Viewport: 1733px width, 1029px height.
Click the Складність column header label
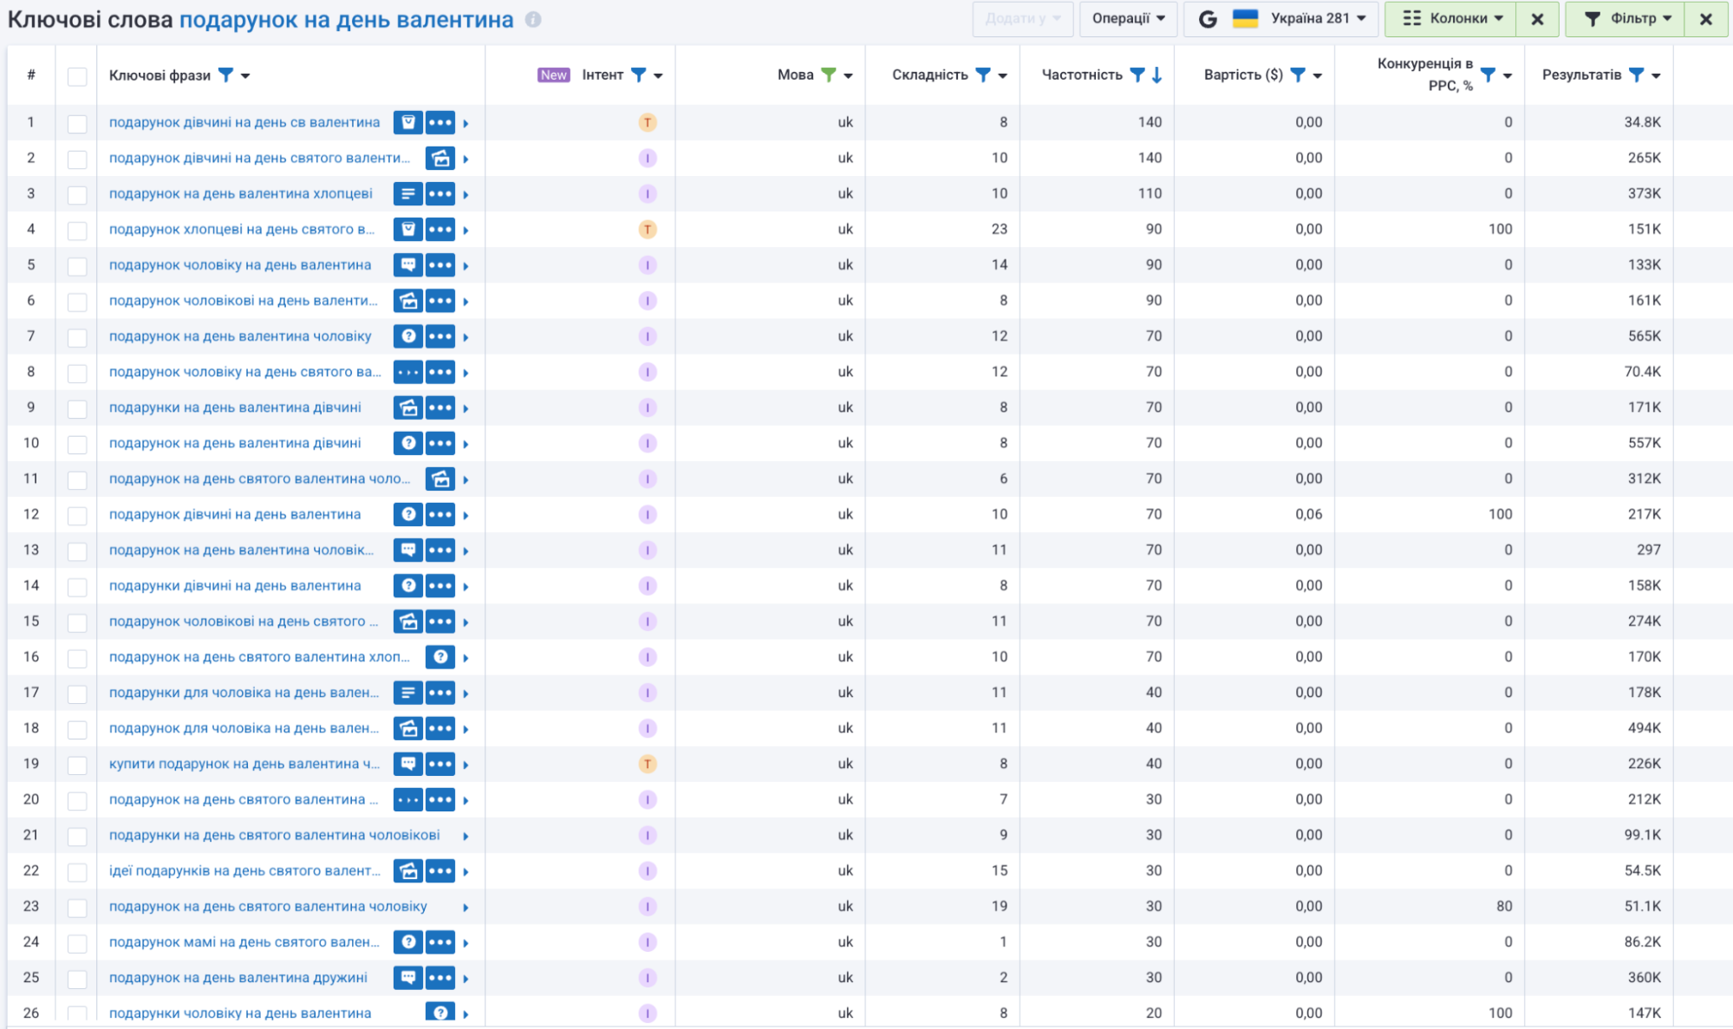point(930,75)
